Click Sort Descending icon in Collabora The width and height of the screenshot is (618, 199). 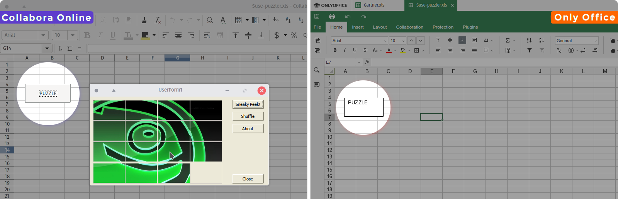click(x=301, y=20)
